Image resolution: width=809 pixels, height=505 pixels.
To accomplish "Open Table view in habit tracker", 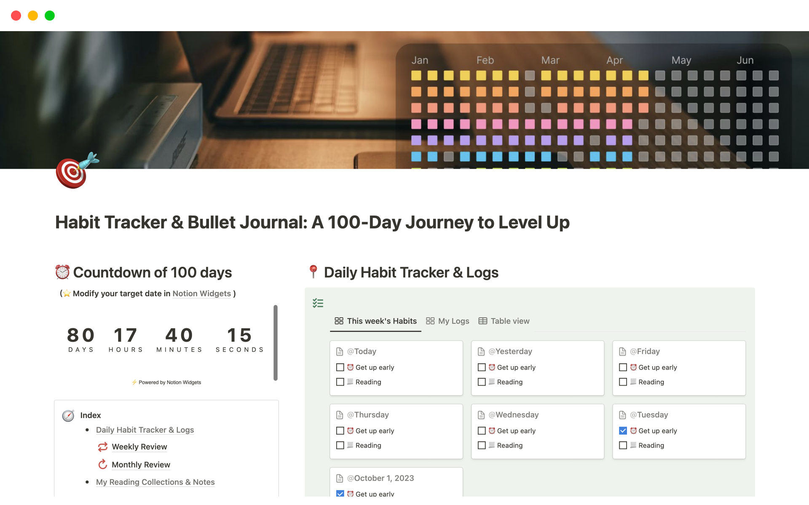I will point(504,321).
